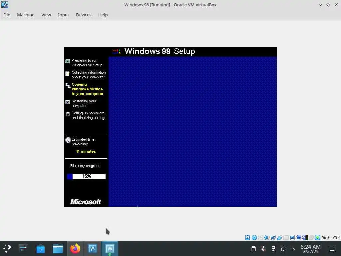The image size is (341, 256).
Task: Click the floppy disk indicator icon
Action: [x=260, y=237]
